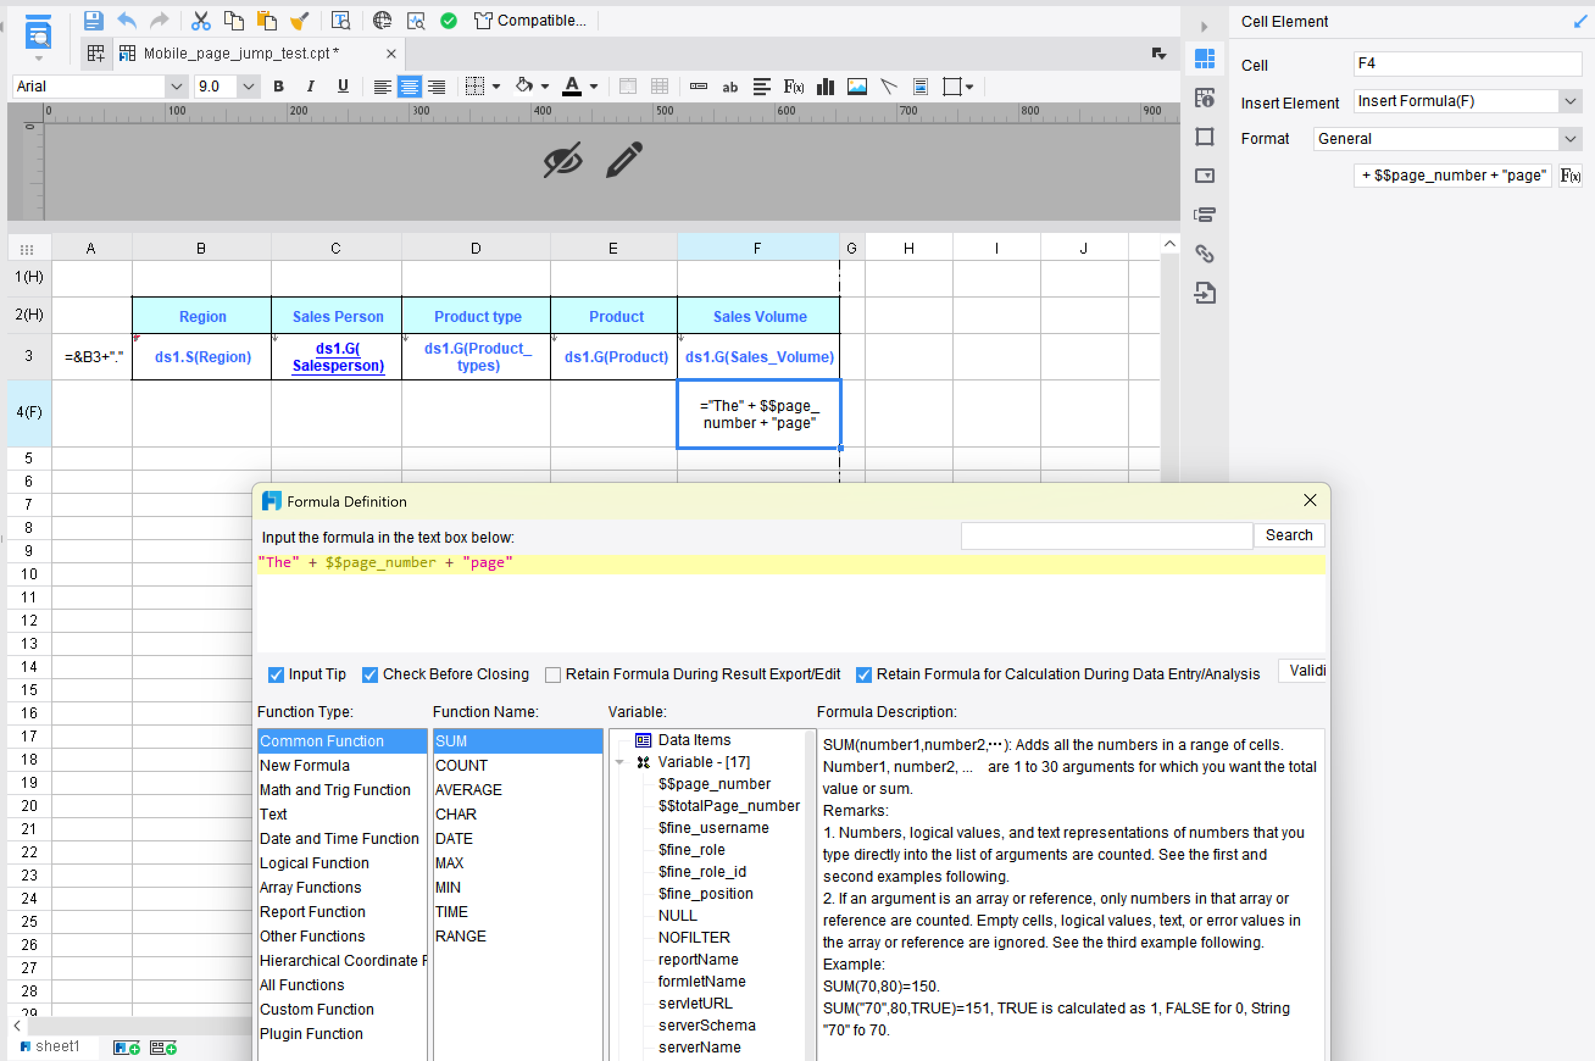Click the Search button in Formula Definition
Screen dimensions: 1595x1061
[1288, 535]
